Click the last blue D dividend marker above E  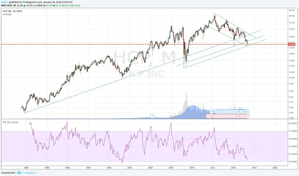point(247,112)
